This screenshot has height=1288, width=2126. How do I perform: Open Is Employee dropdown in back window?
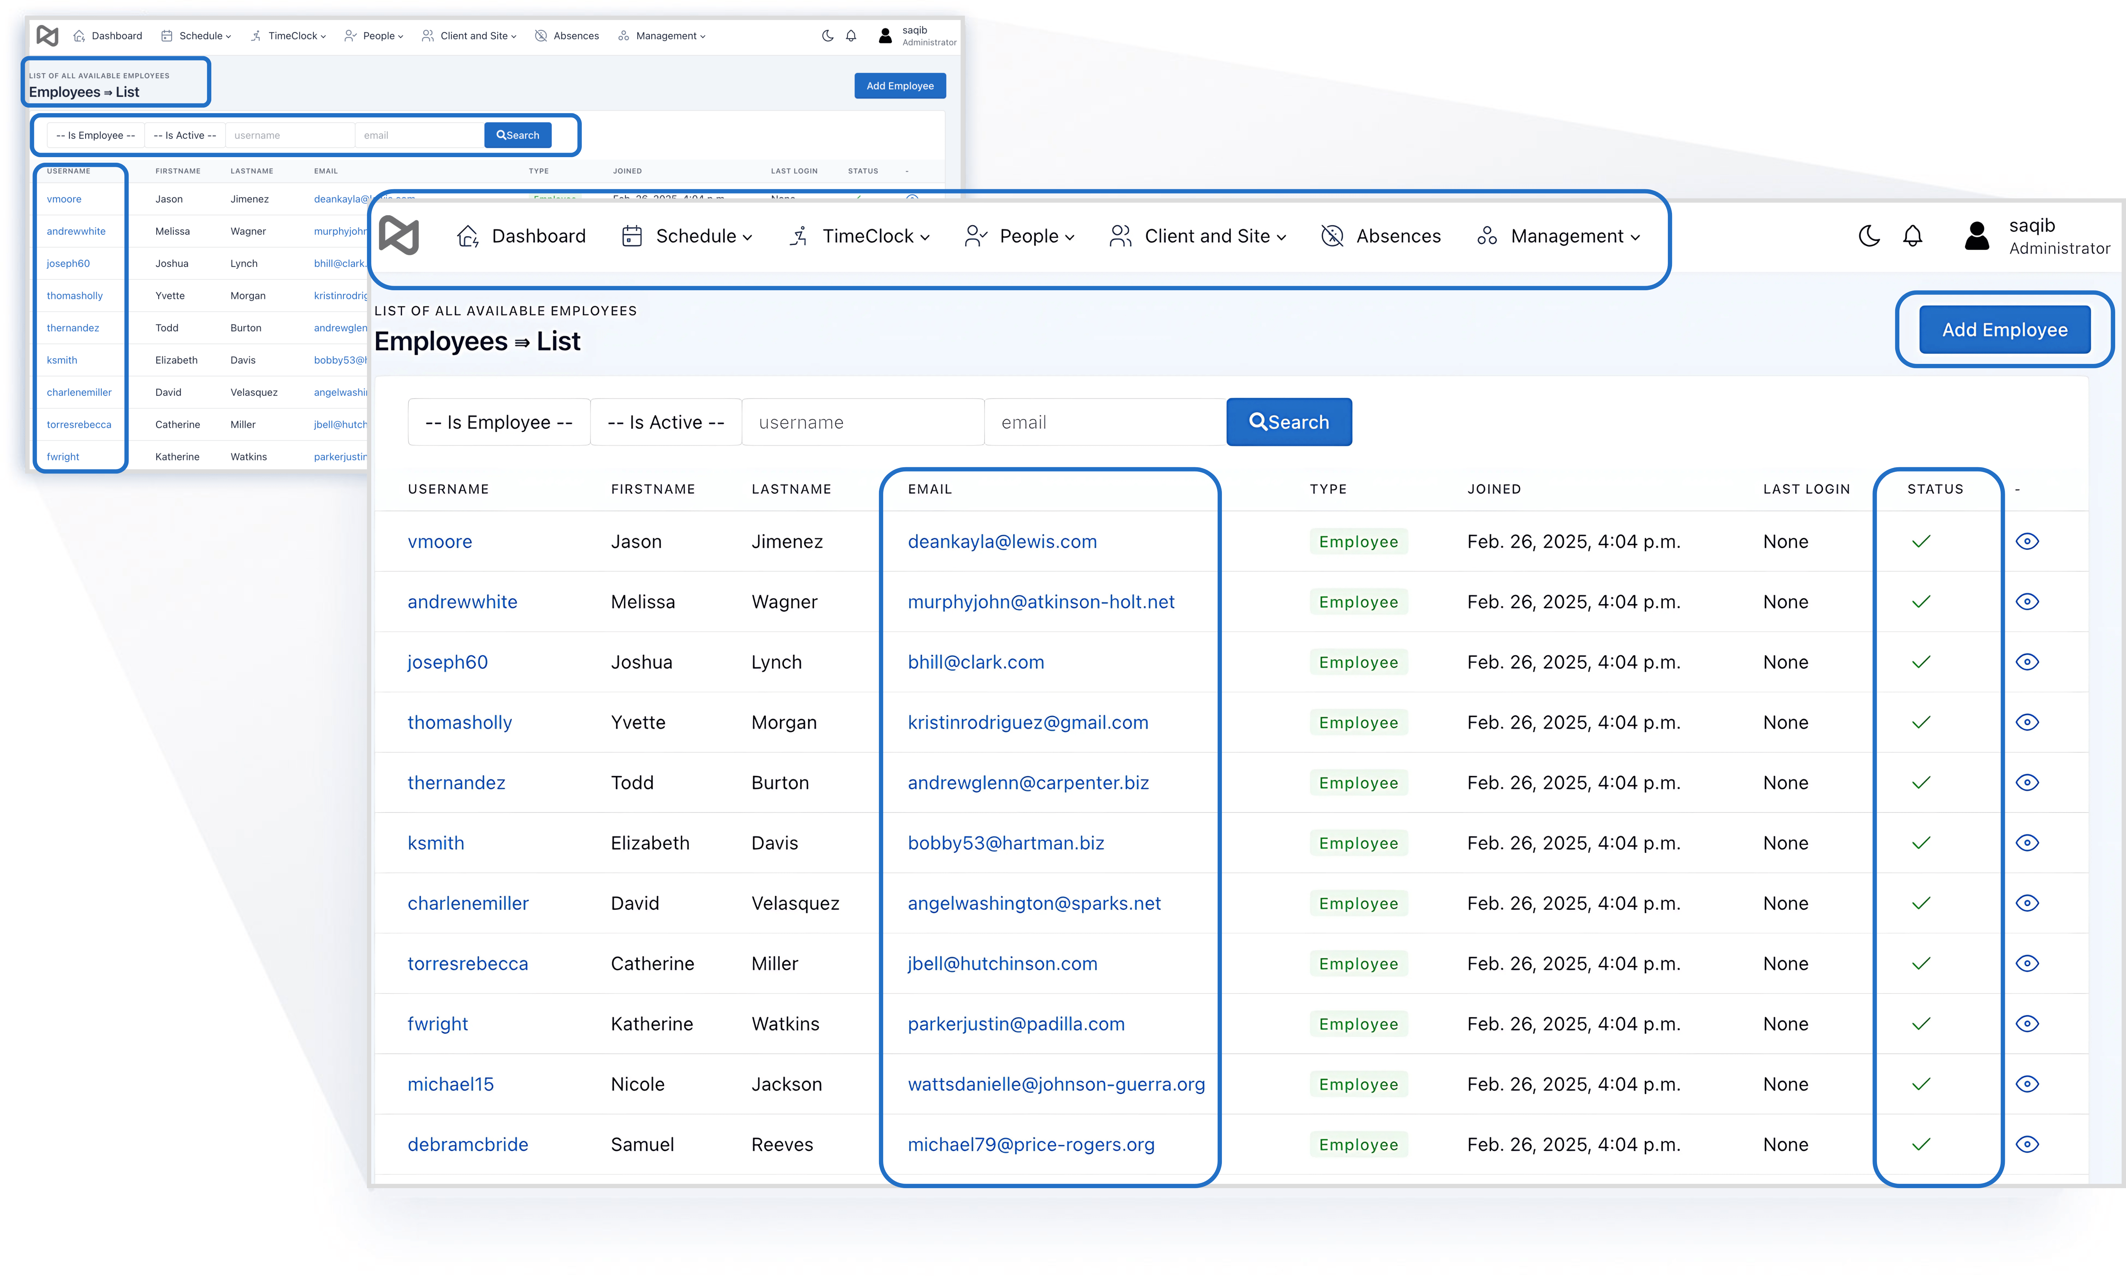[x=96, y=136]
